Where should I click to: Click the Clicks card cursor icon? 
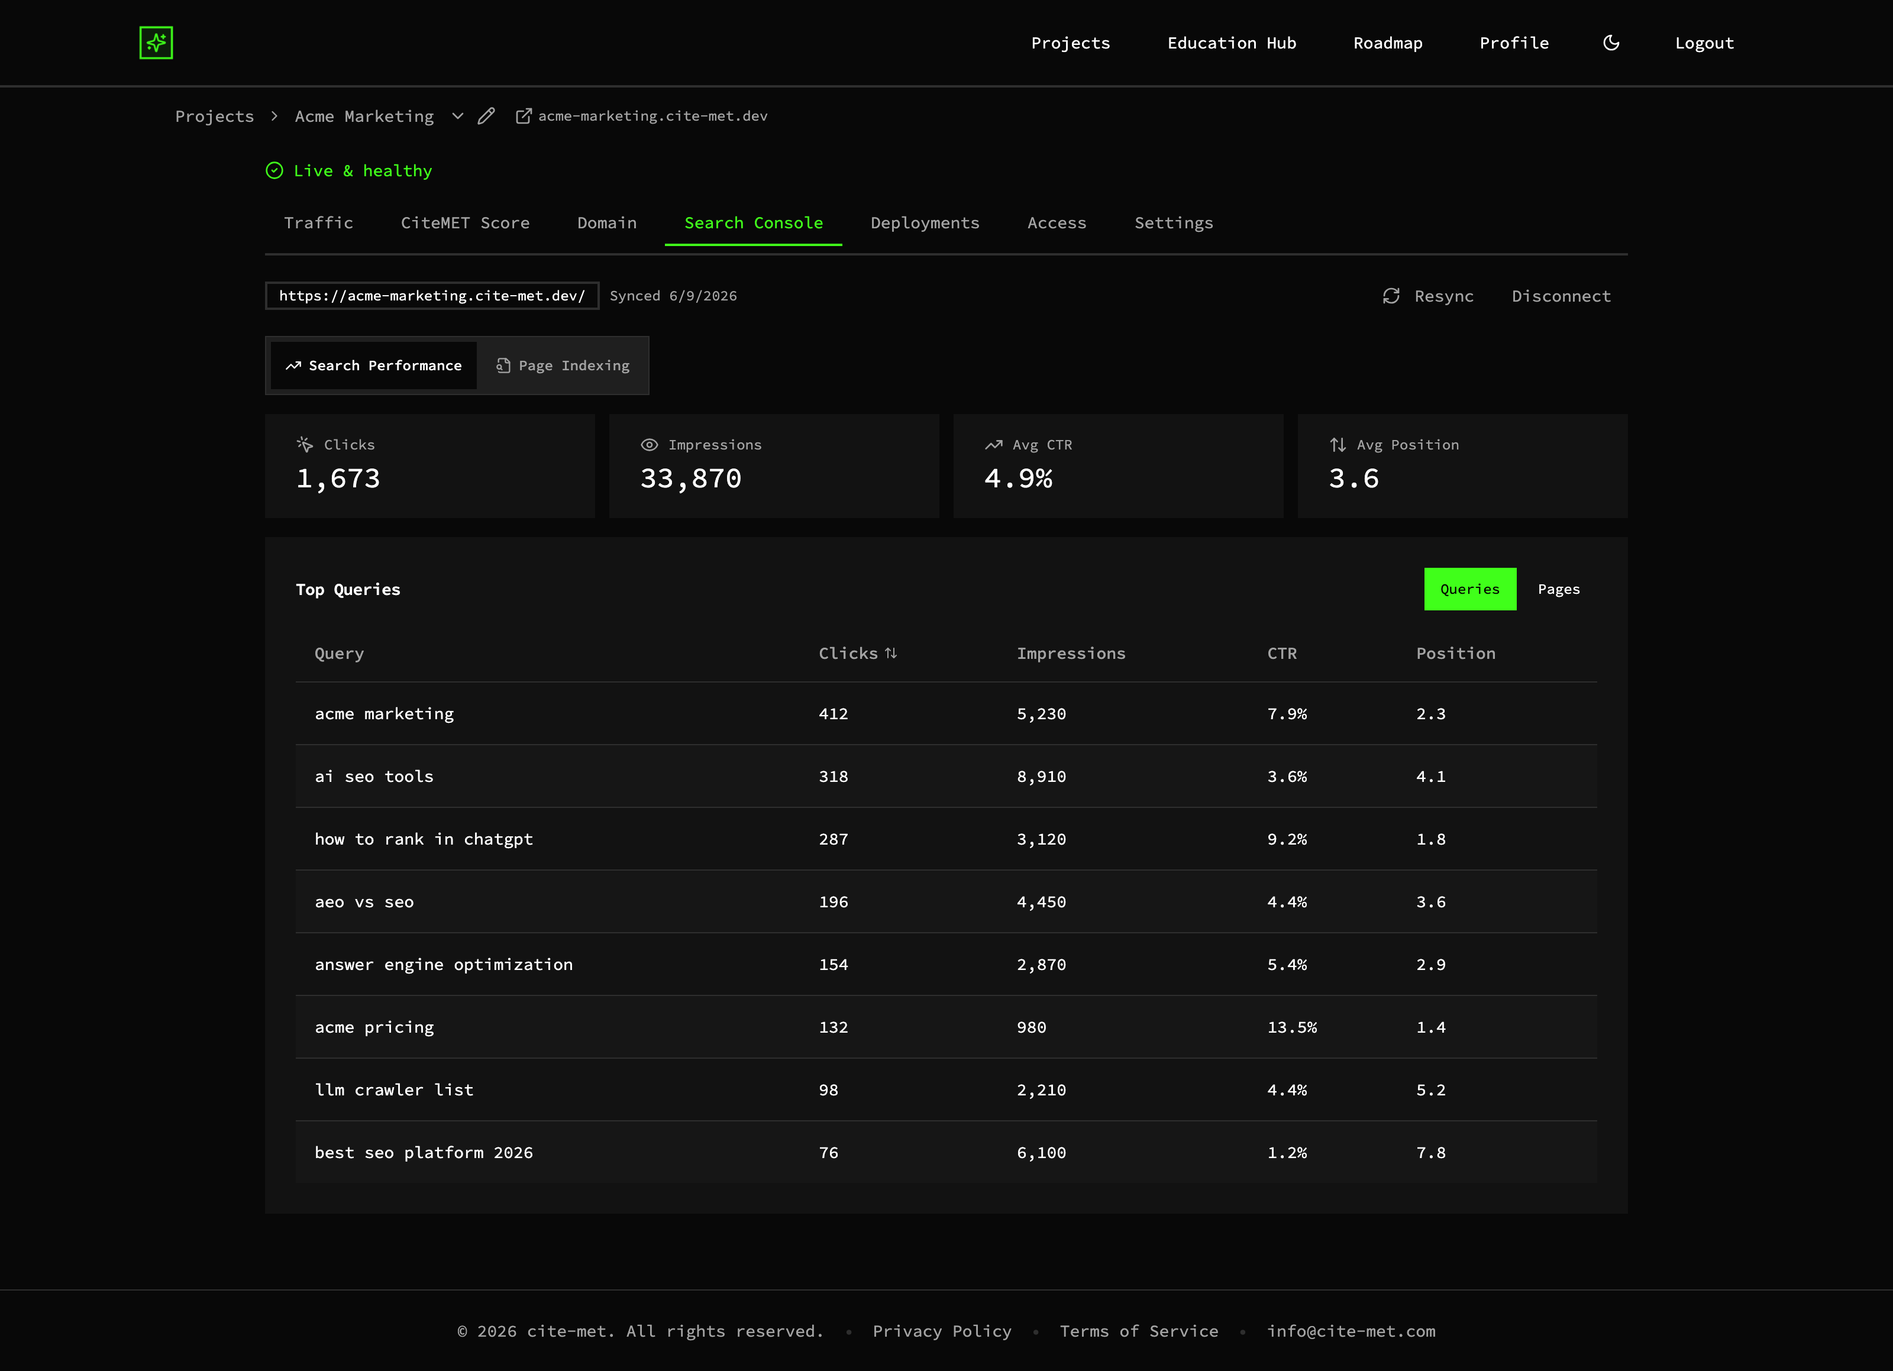coord(305,445)
